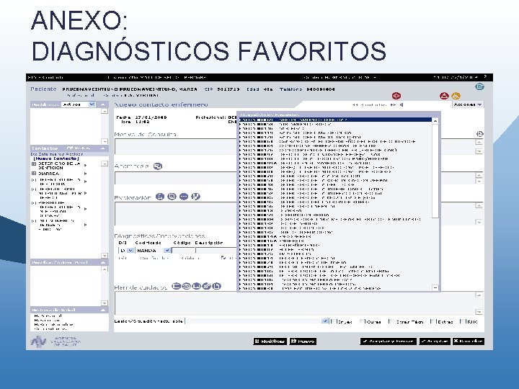Viewport: 519px width, 389px height.
Task: Collapse the panel below the Contactos tree
Action: (x=103, y=262)
